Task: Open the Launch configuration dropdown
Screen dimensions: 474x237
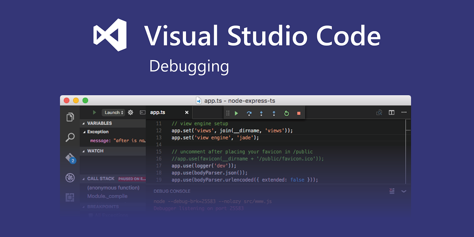Action: coord(113,112)
